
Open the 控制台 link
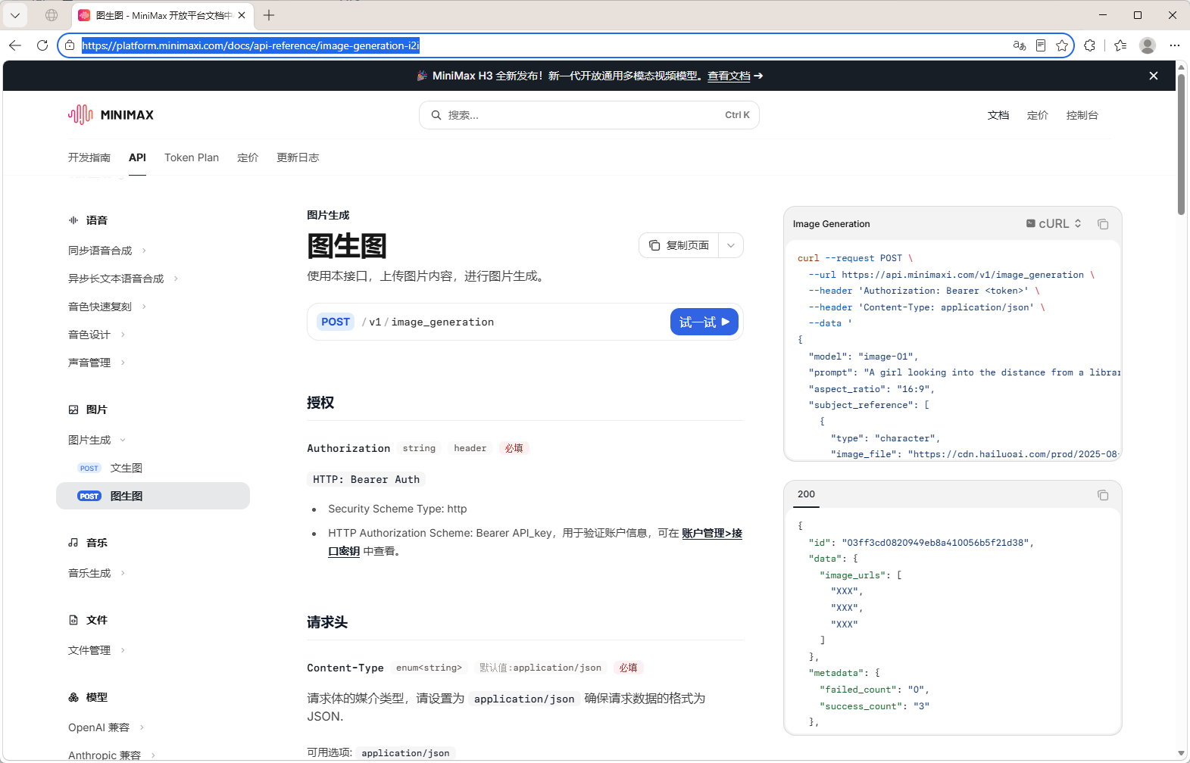[1082, 115]
